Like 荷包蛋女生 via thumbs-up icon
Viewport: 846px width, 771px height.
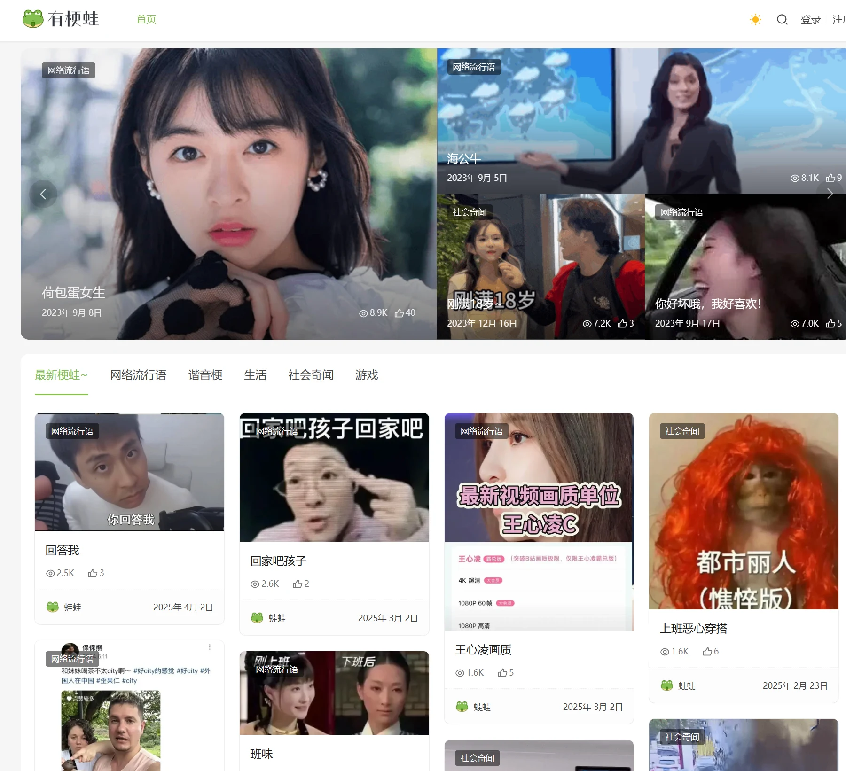(x=399, y=313)
